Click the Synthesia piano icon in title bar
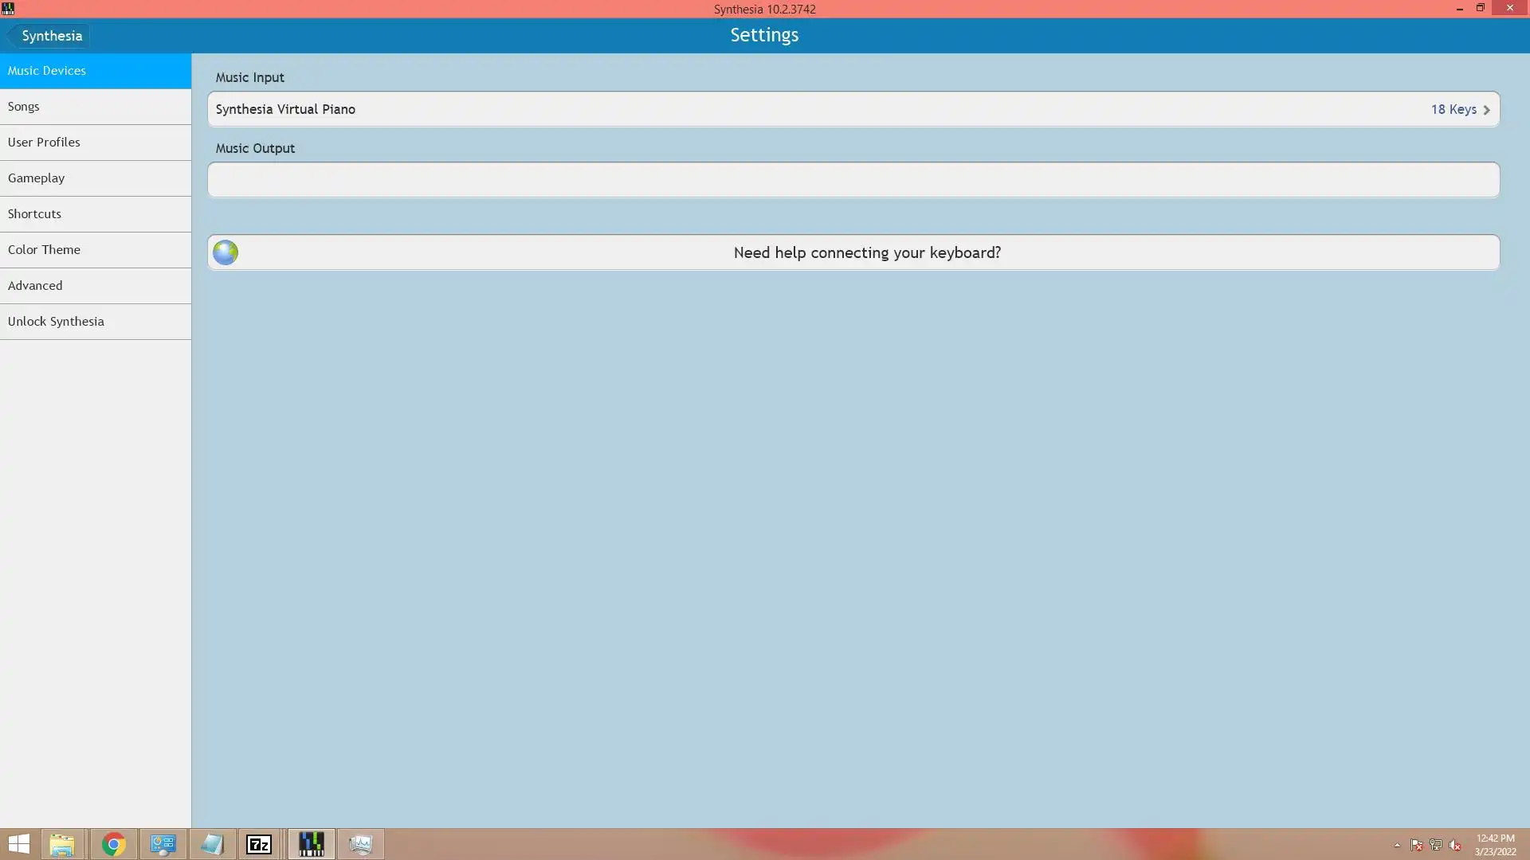This screenshot has width=1530, height=860. point(8,9)
